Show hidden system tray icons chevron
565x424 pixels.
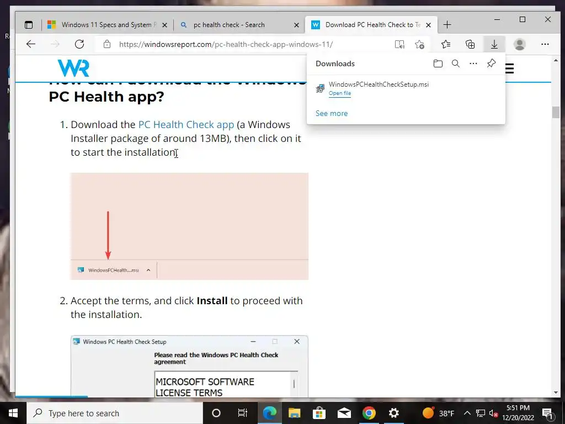tap(467, 413)
